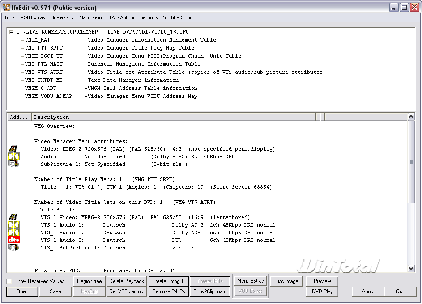Image resolution: width=422 pixels, height=304 pixels.
Task: Open the VOB Extras menu
Action: [33, 17]
